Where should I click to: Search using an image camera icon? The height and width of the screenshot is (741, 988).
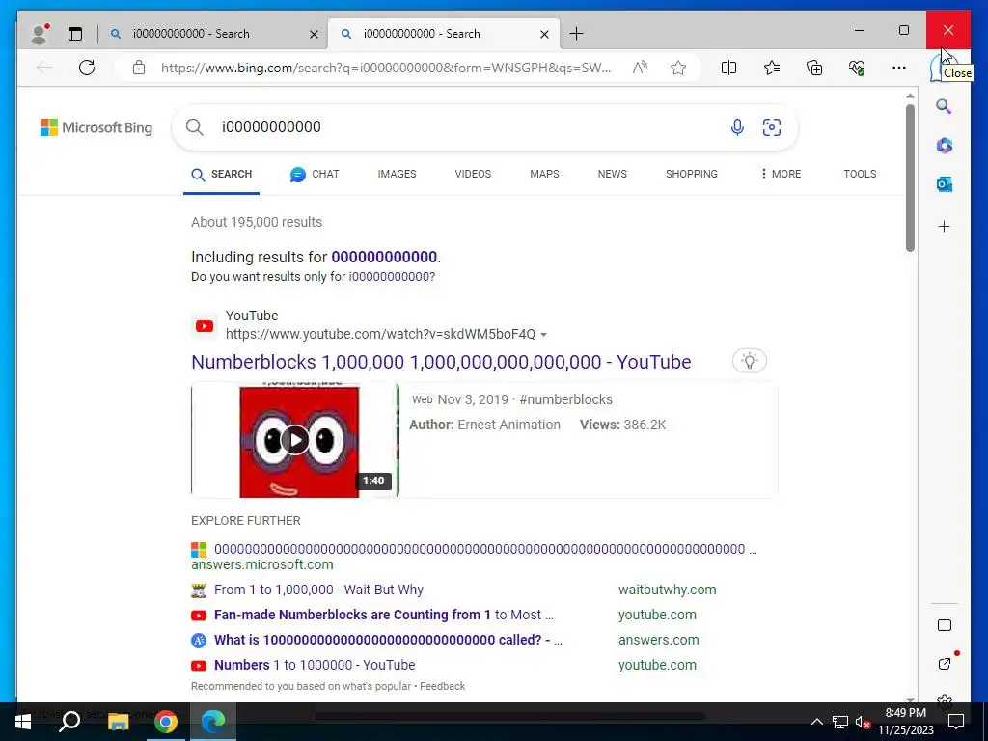point(771,127)
